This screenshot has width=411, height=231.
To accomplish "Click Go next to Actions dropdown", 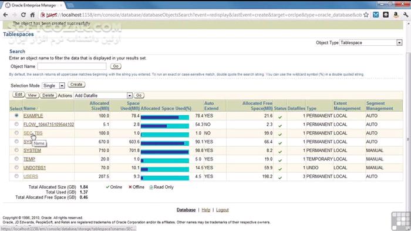I will pos(139,95).
